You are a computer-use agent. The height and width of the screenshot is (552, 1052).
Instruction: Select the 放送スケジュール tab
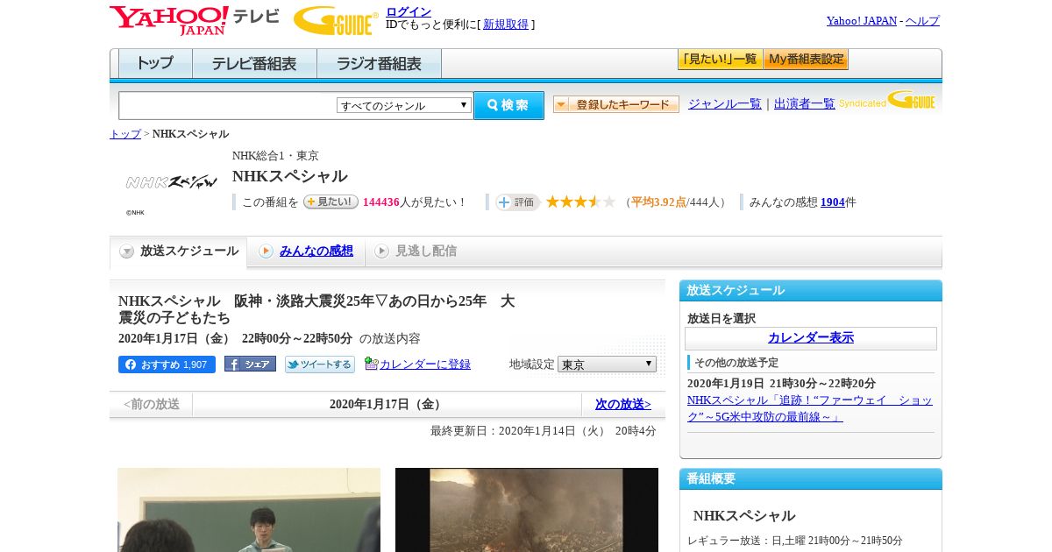coord(179,251)
